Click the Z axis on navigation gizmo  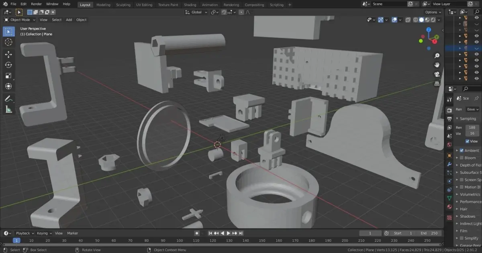tap(429, 30)
